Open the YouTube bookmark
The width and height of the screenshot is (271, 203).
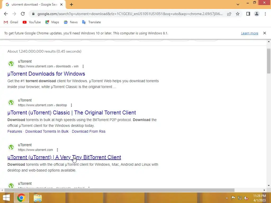(x=32, y=22)
